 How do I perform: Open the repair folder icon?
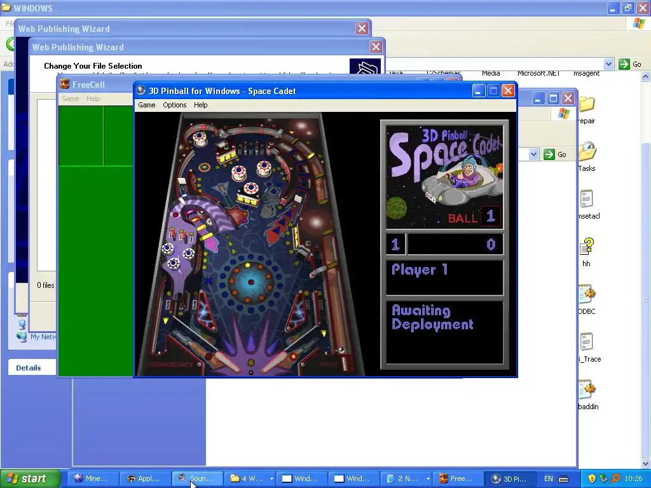(587, 104)
